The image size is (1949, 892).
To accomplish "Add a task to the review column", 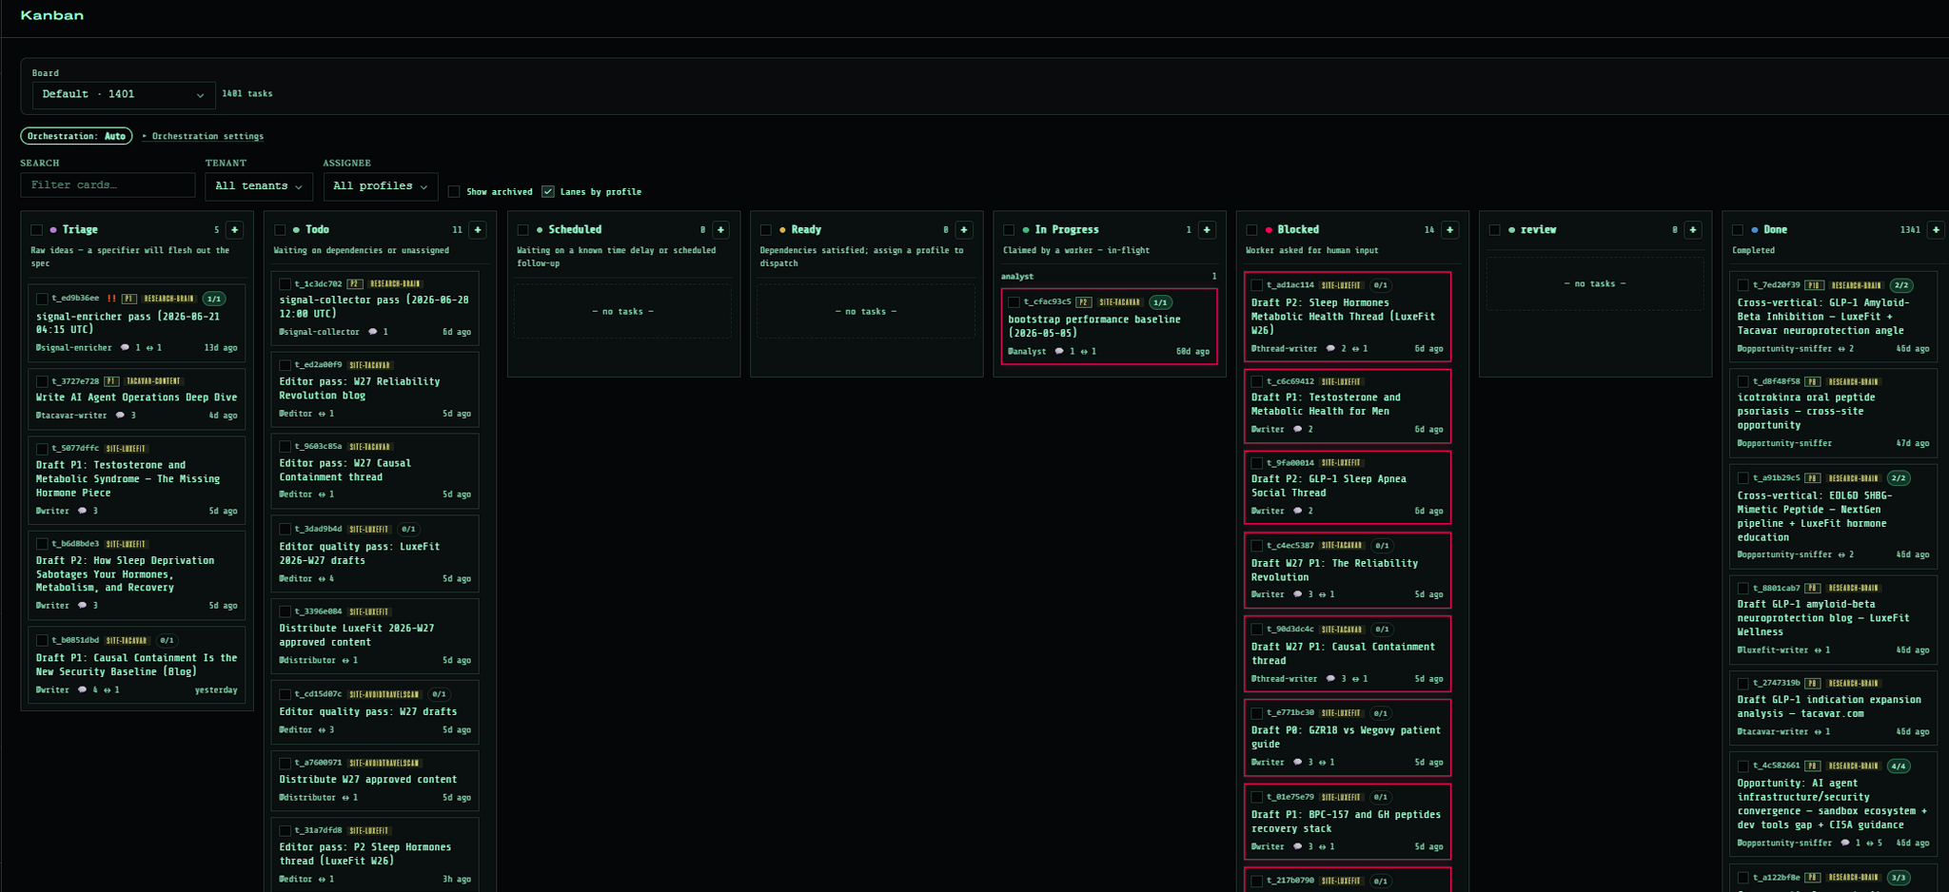I will pos(1693,230).
